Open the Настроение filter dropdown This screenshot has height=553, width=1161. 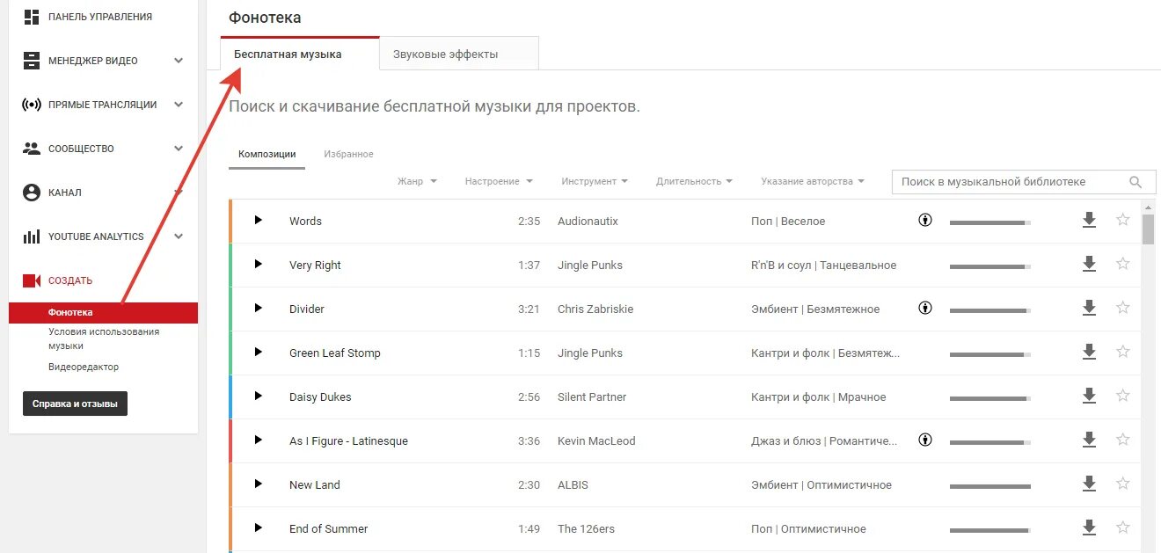tap(499, 181)
